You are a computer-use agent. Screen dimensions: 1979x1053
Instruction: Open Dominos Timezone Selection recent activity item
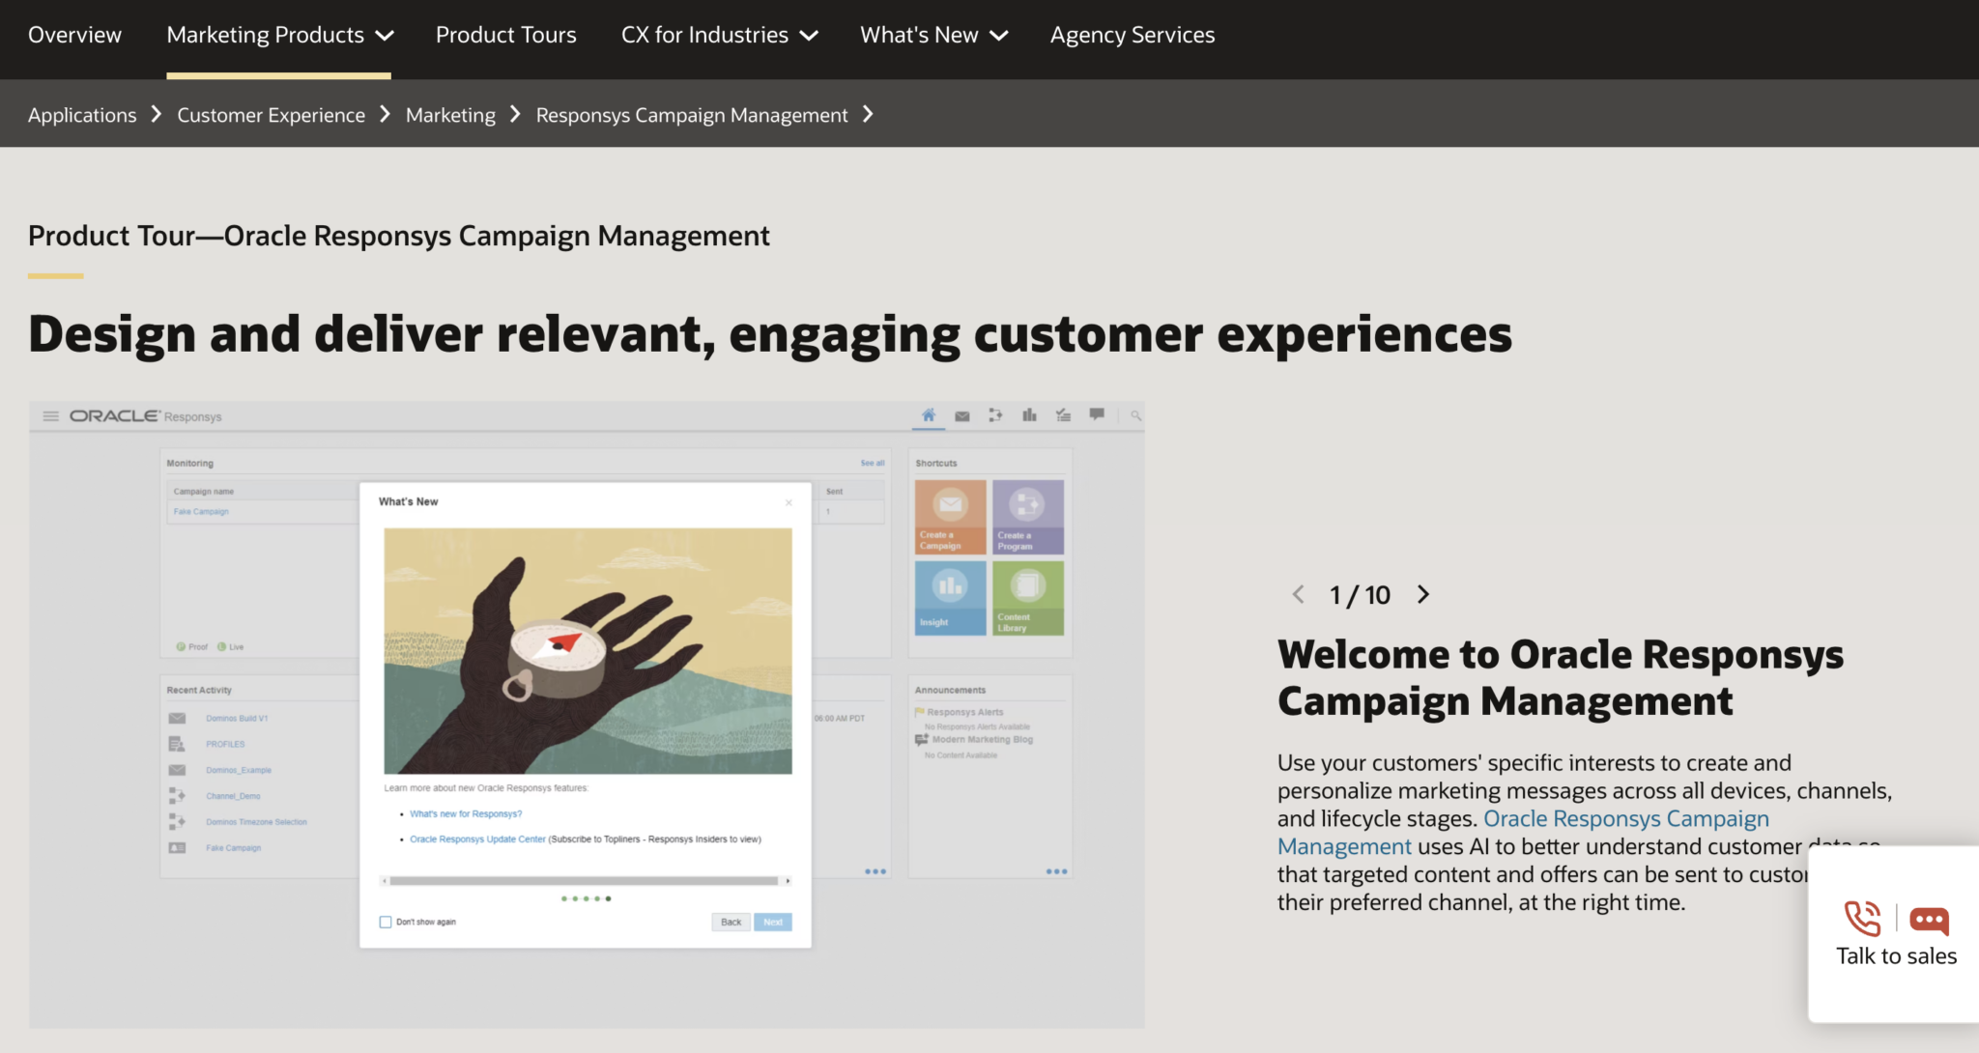tap(256, 822)
